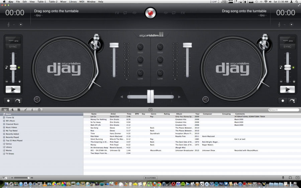301x188 pixels.
Task: Set a cue point on the right deck
Action: [283, 101]
